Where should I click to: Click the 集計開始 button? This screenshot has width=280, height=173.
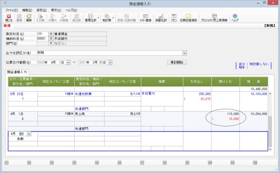(x=177, y=62)
